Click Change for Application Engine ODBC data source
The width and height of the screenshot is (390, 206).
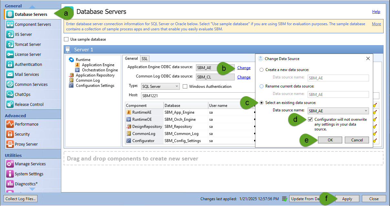tap(244, 68)
